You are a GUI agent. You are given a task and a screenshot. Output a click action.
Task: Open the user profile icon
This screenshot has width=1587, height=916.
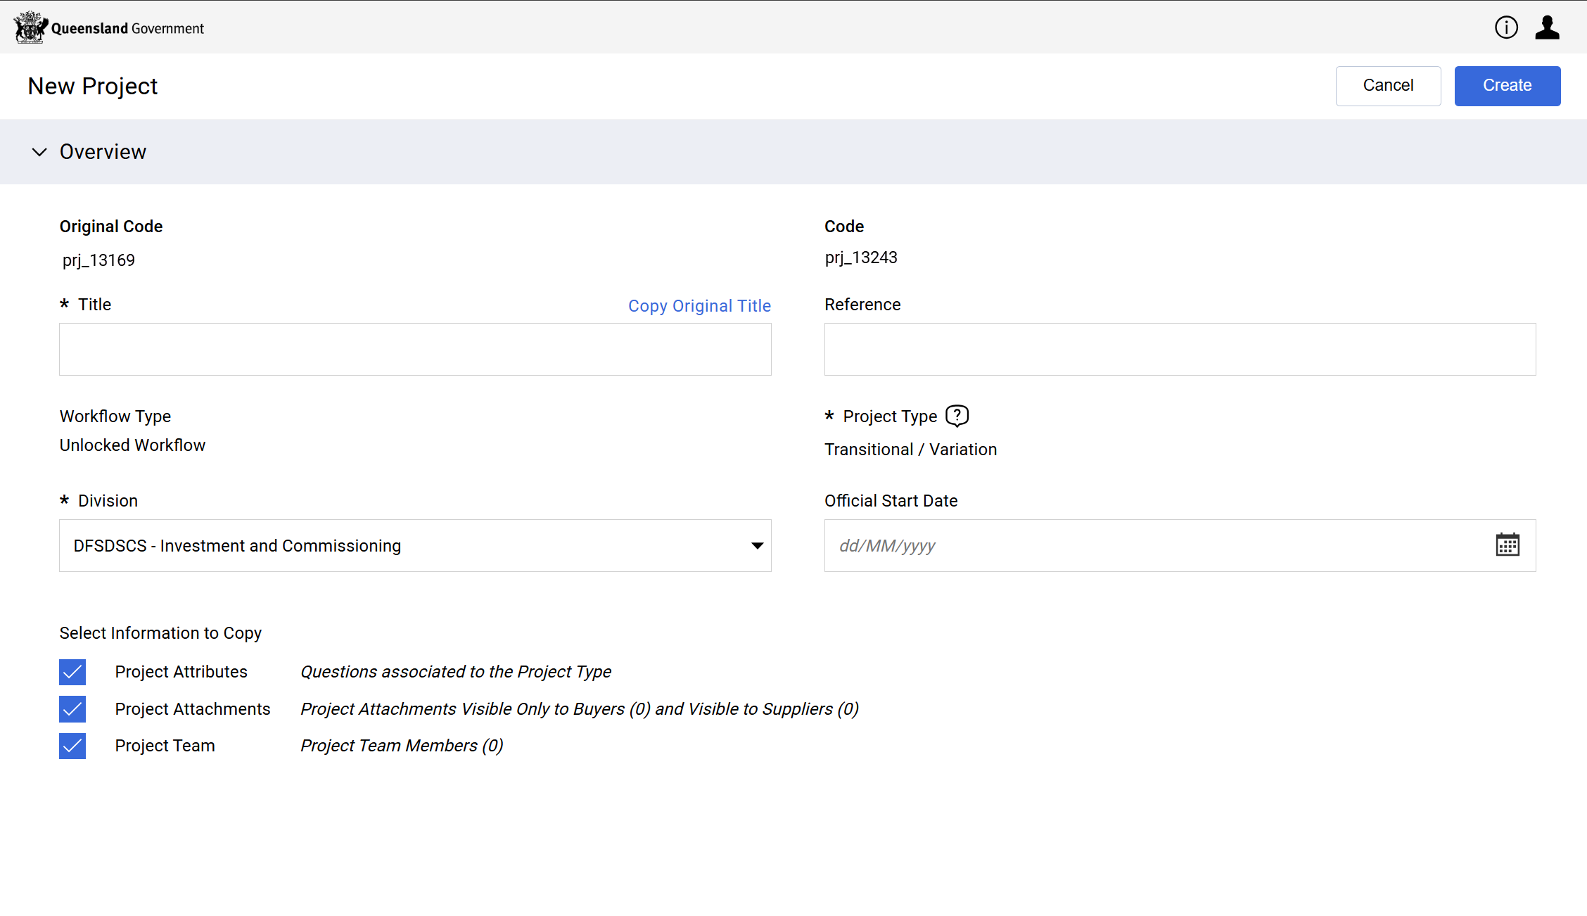pos(1547,27)
